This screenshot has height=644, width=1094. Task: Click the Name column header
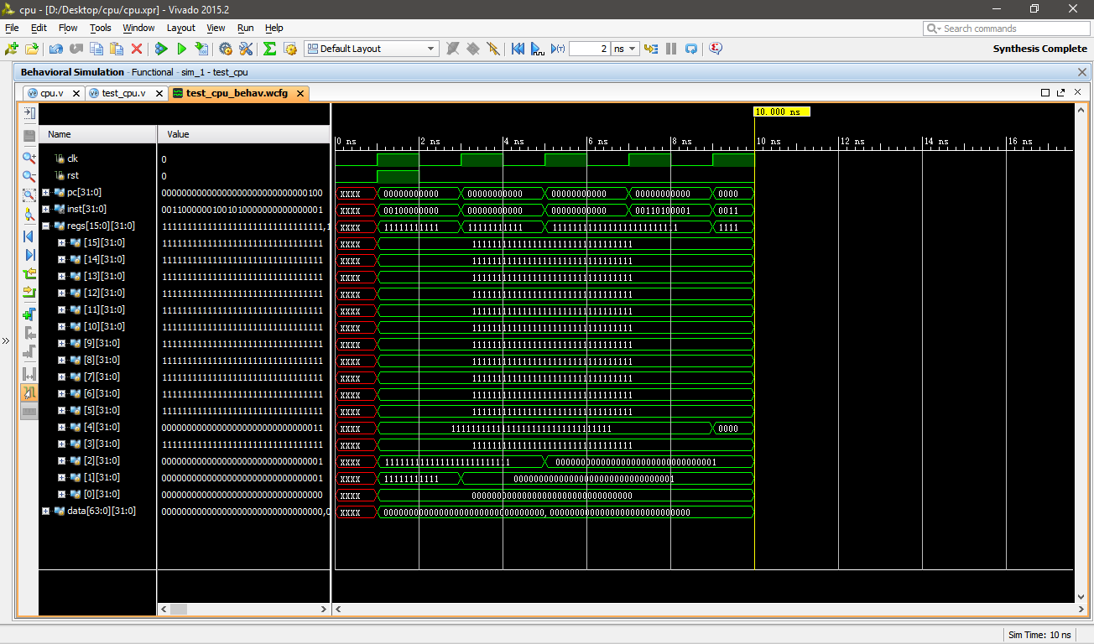(98, 134)
